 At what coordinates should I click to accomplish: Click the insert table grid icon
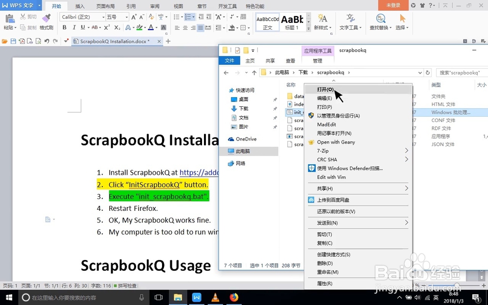coord(244,17)
